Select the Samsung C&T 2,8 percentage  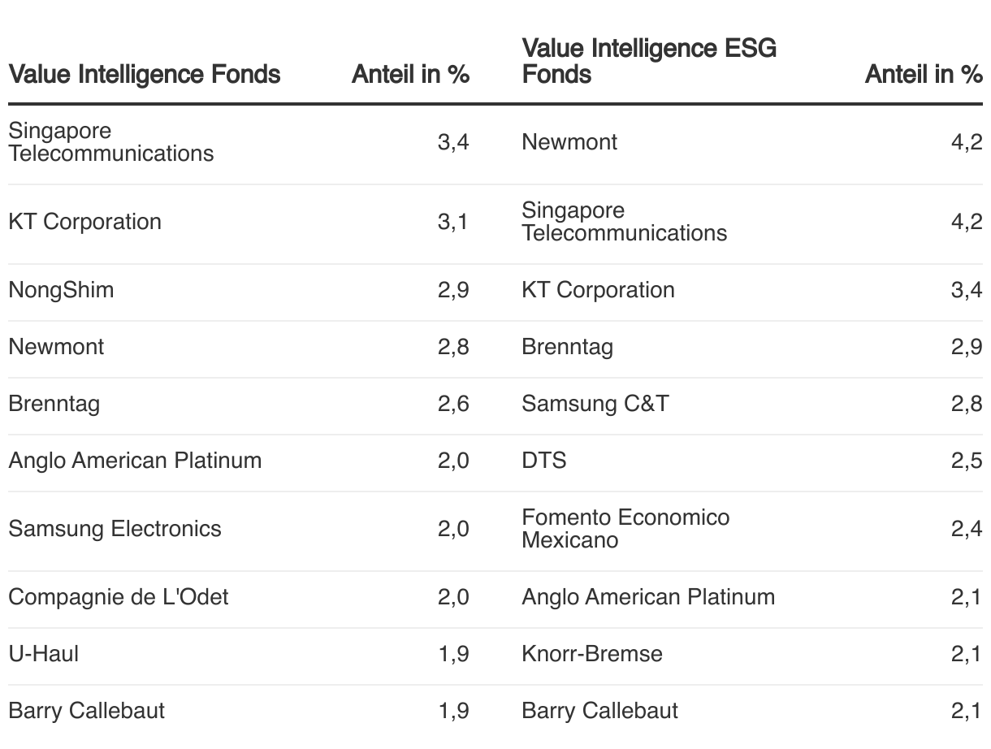(x=967, y=404)
